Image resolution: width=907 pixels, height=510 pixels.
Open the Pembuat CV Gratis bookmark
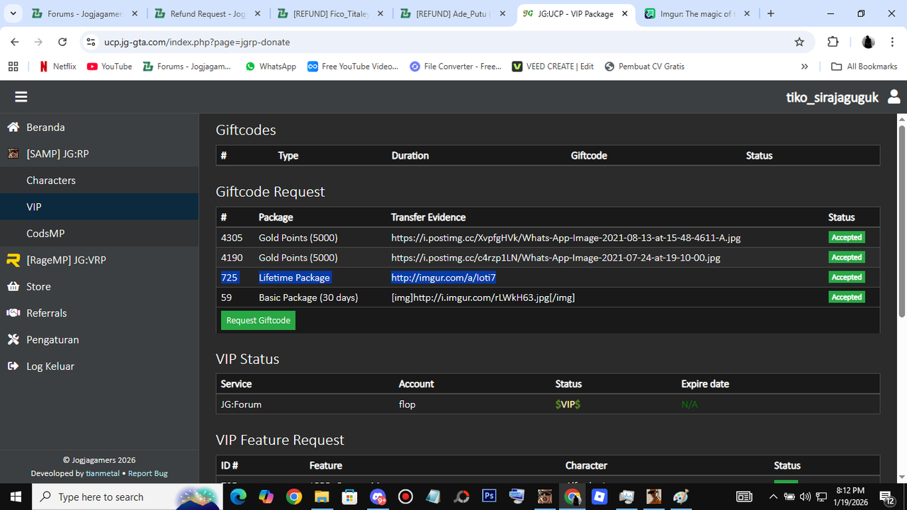[645, 66]
